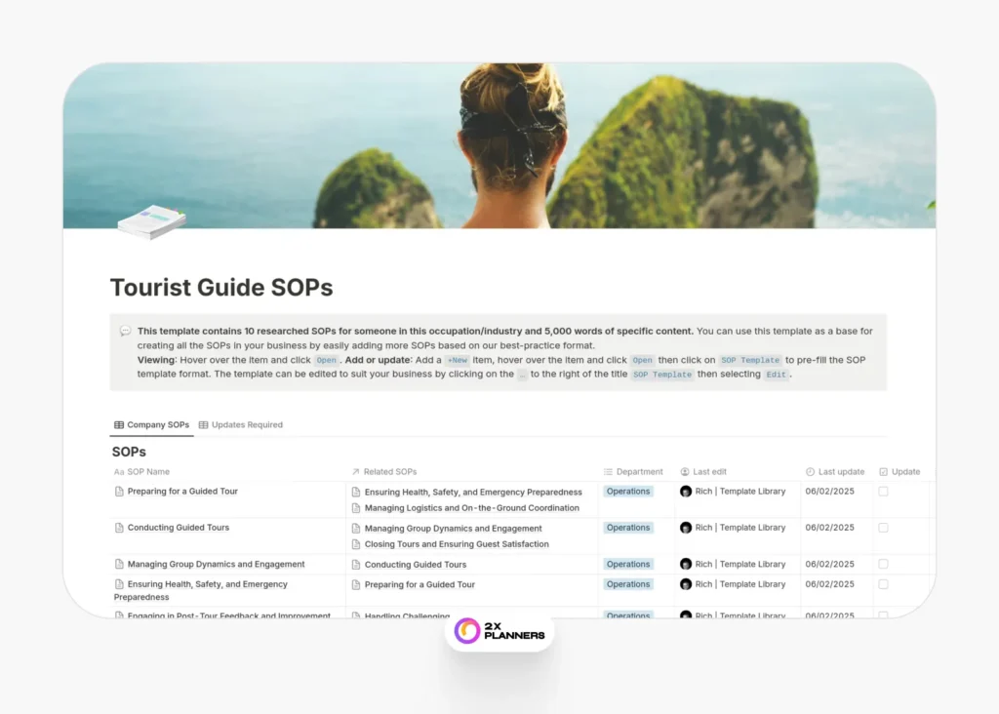The height and width of the screenshot is (714, 999).
Task: Check the Update box for Managing Group Dynamics row
Action: coord(882,565)
